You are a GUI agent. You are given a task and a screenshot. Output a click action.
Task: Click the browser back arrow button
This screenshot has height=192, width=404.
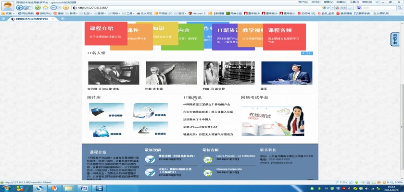click(x=20, y=8)
